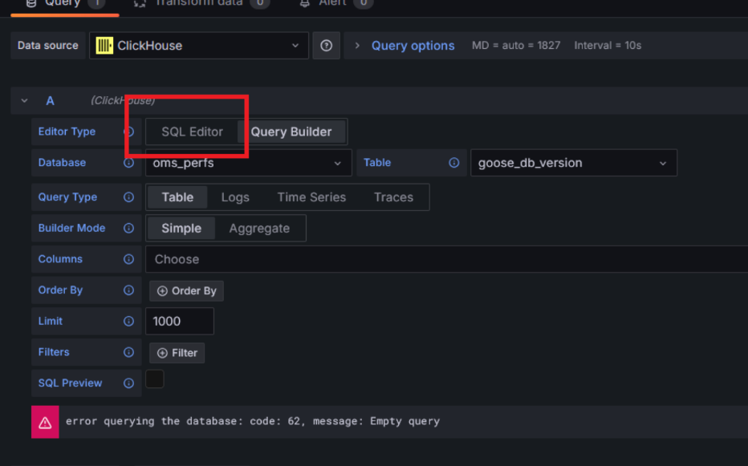Show info for Columns field

click(x=128, y=259)
